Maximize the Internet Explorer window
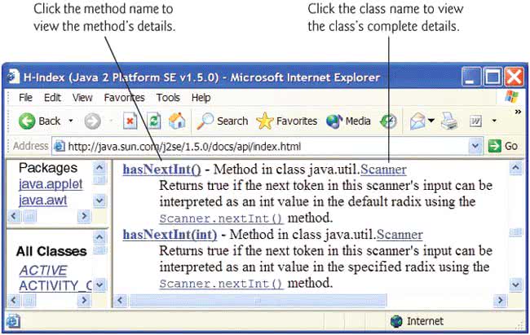This screenshot has width=530, height=335. [492, 77]
